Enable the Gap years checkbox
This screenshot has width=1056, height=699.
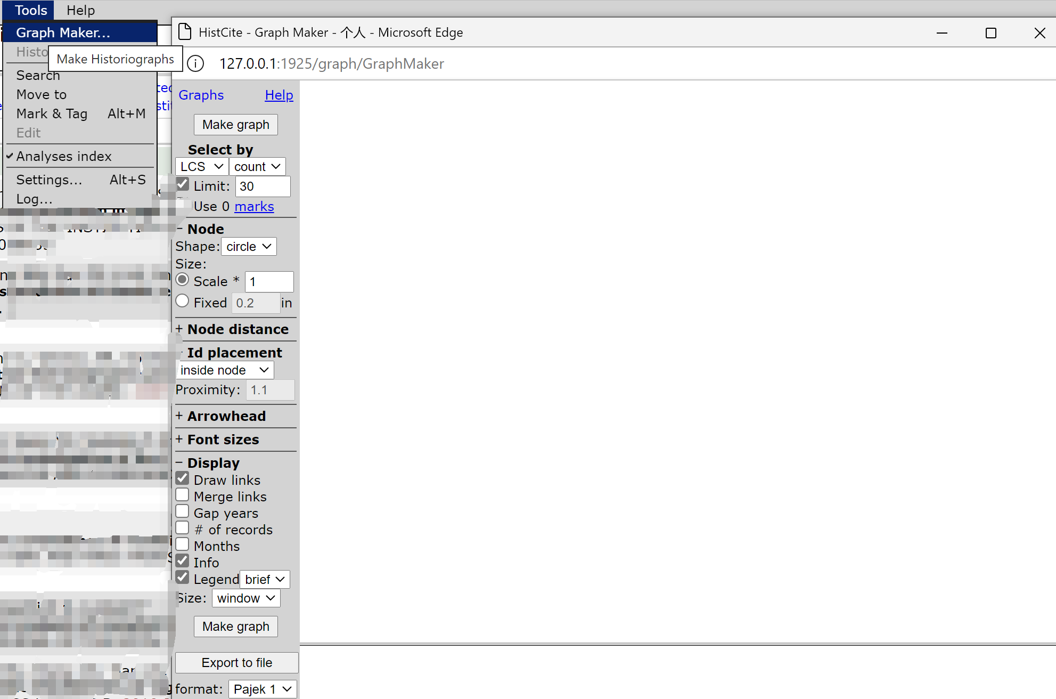[183, 512]
